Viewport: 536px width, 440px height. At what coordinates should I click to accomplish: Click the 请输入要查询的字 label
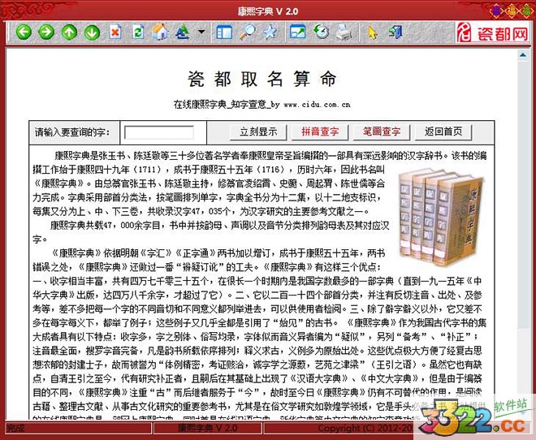coord(72,132)
